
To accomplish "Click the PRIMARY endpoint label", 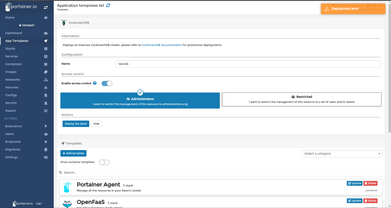I will click(x=27, y=26).
